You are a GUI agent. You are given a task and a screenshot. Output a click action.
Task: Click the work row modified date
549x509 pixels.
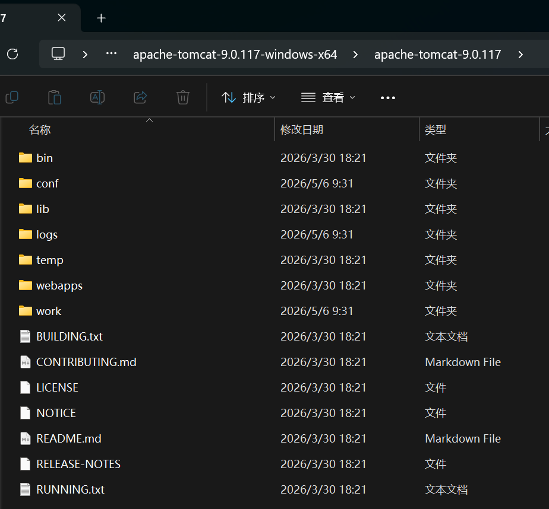[317, 311]
